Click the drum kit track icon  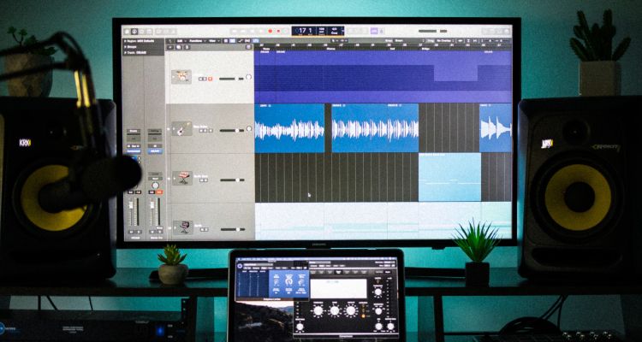coord(181,76)
